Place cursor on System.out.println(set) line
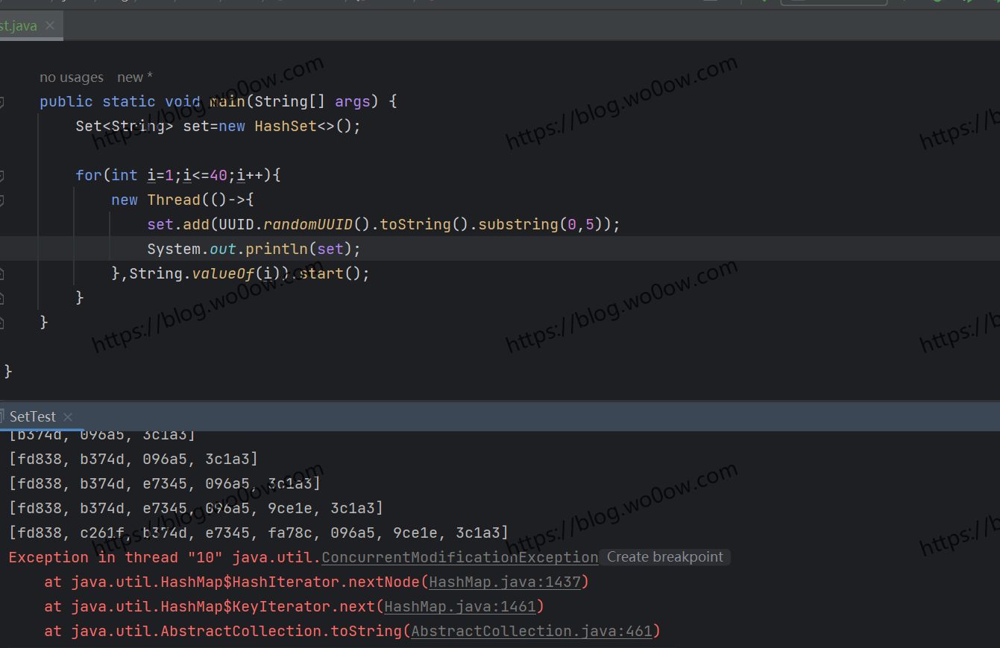The image size is (1000, 648). 254,250
